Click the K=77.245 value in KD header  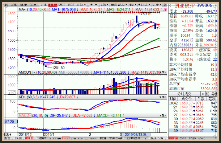tap(48, 97)
